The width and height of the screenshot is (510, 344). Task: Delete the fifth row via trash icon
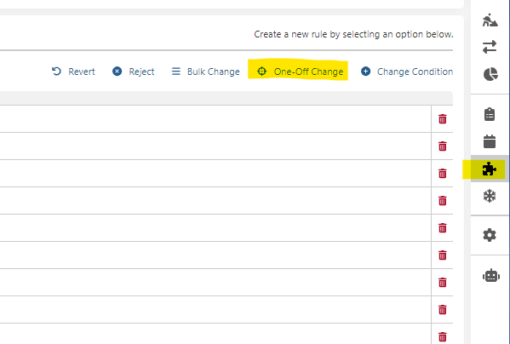443,228
